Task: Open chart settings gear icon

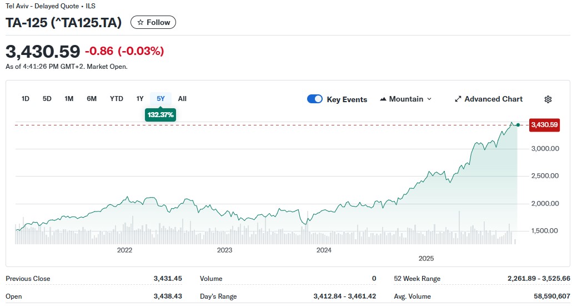Action: [x=548, y=99]
